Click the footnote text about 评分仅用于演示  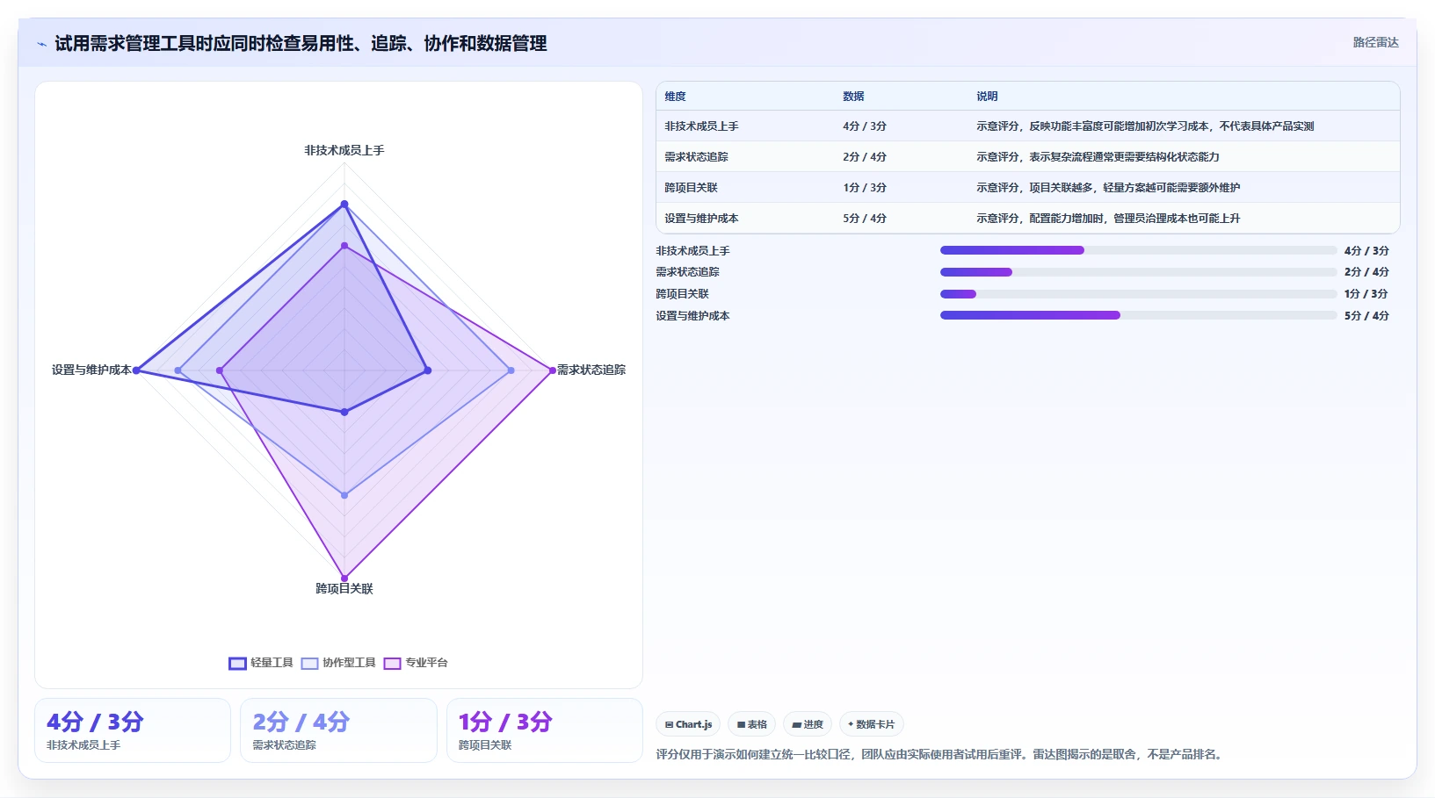tap(940, 754)
